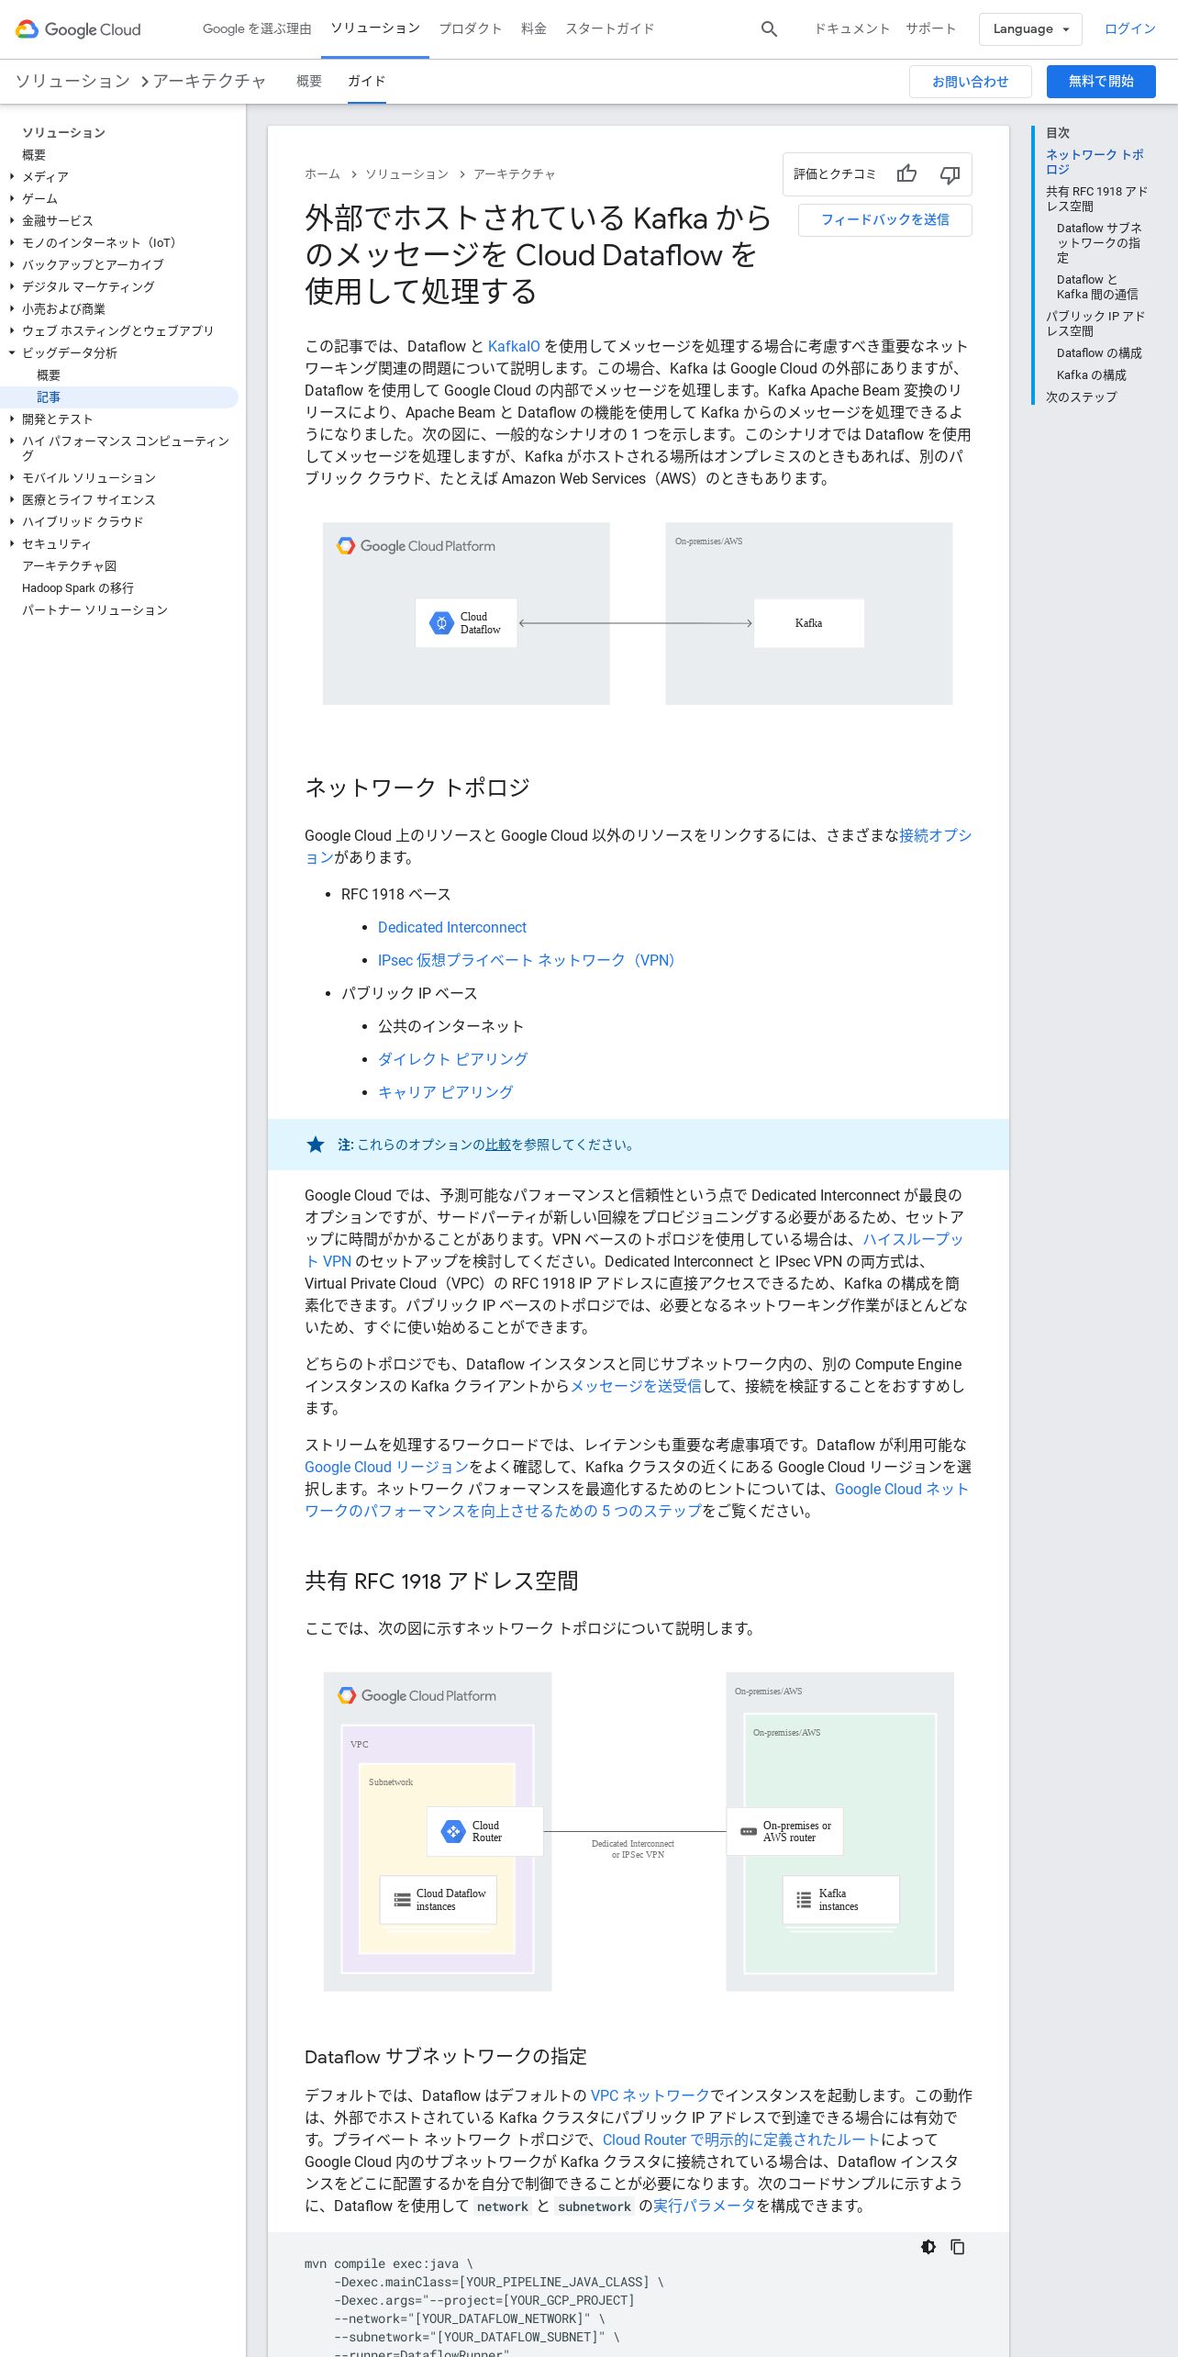The width and height of the screenshot is (1178, 2357).
Task: Jump to Kafka の構成 in contents
Action: pos(1092,375)
